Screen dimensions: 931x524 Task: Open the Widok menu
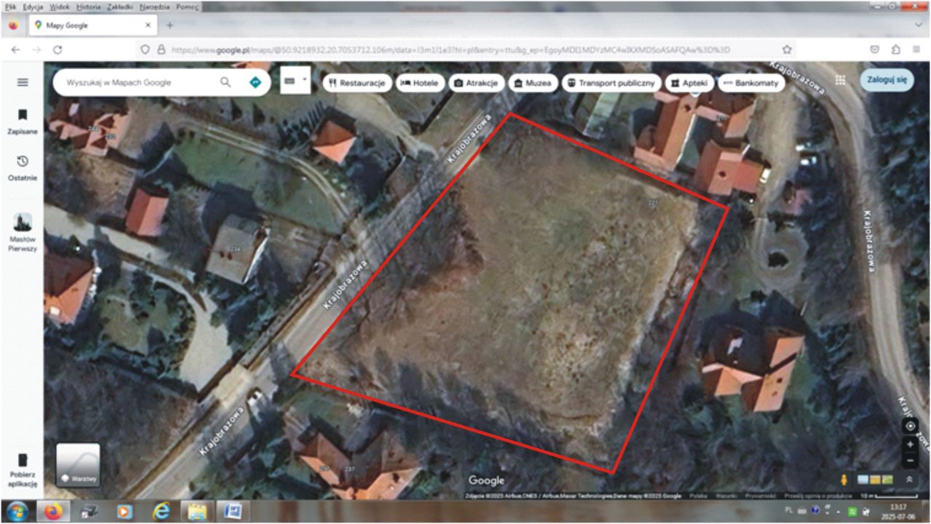tap(60, 6)
